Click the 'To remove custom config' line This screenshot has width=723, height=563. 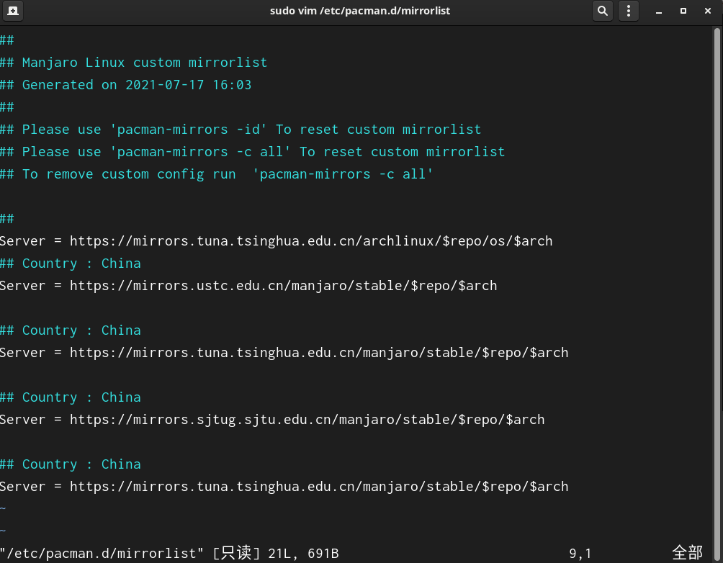(216, 174)
